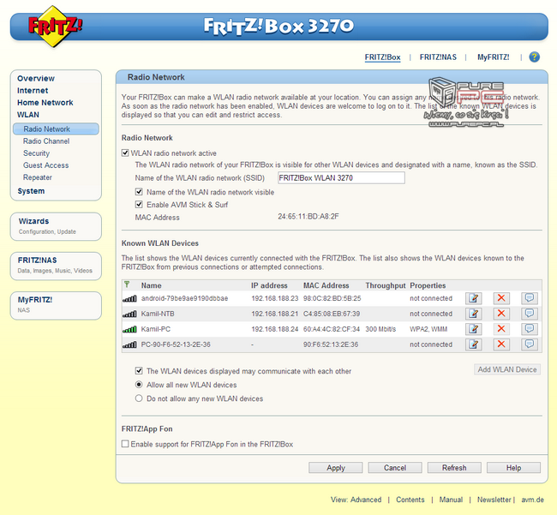
Task: Open the avm.de footer link
Action: click(532, 500)
